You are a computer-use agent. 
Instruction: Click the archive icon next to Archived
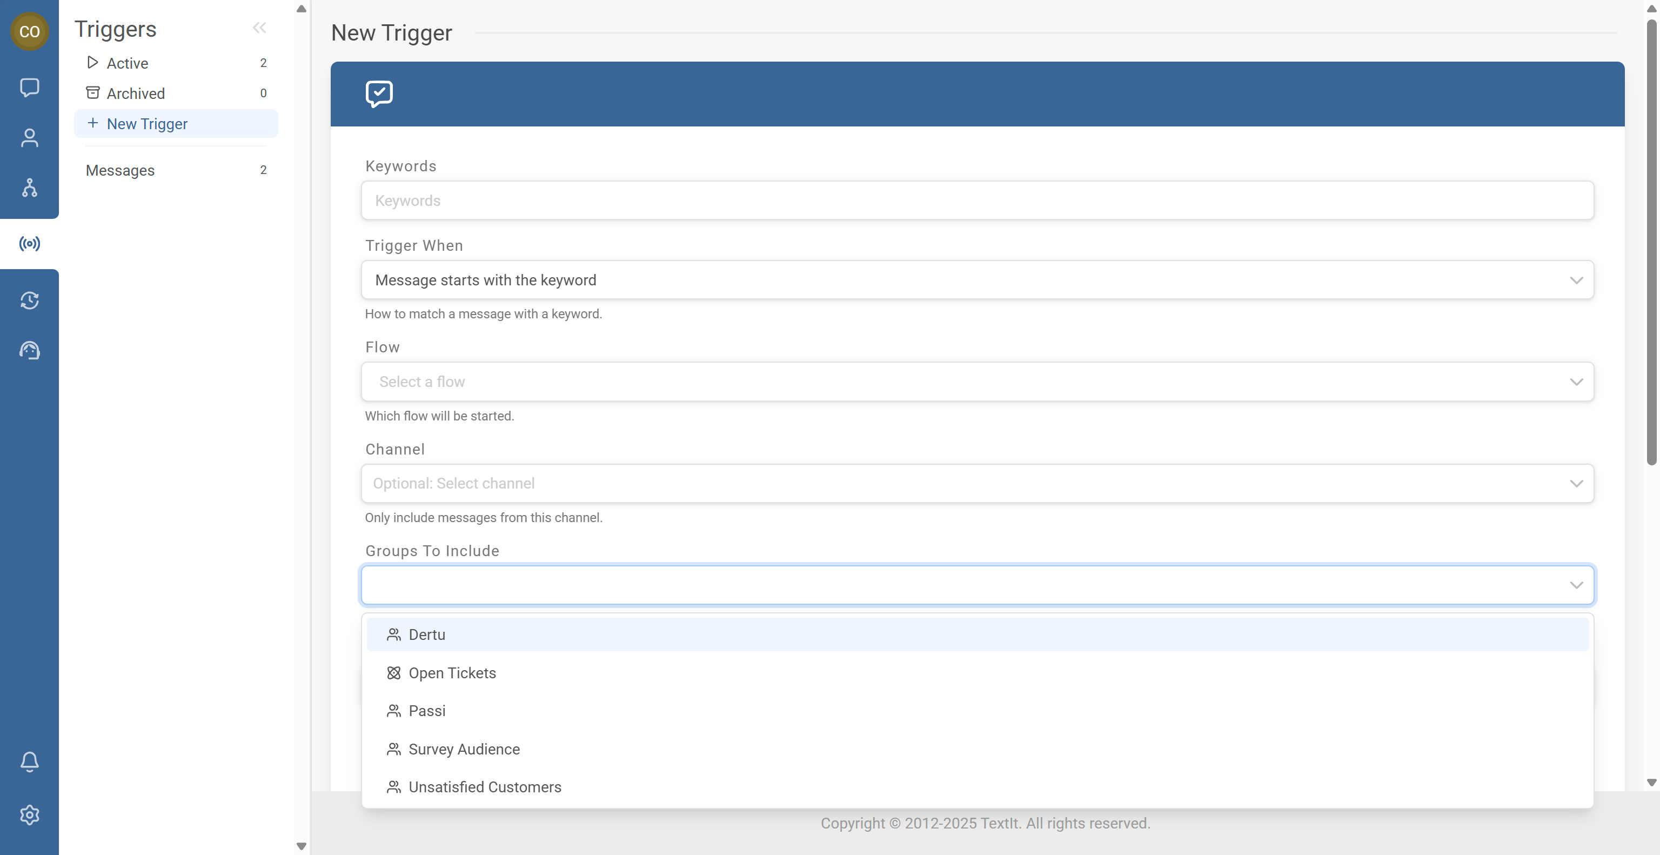tap(93, 93)
